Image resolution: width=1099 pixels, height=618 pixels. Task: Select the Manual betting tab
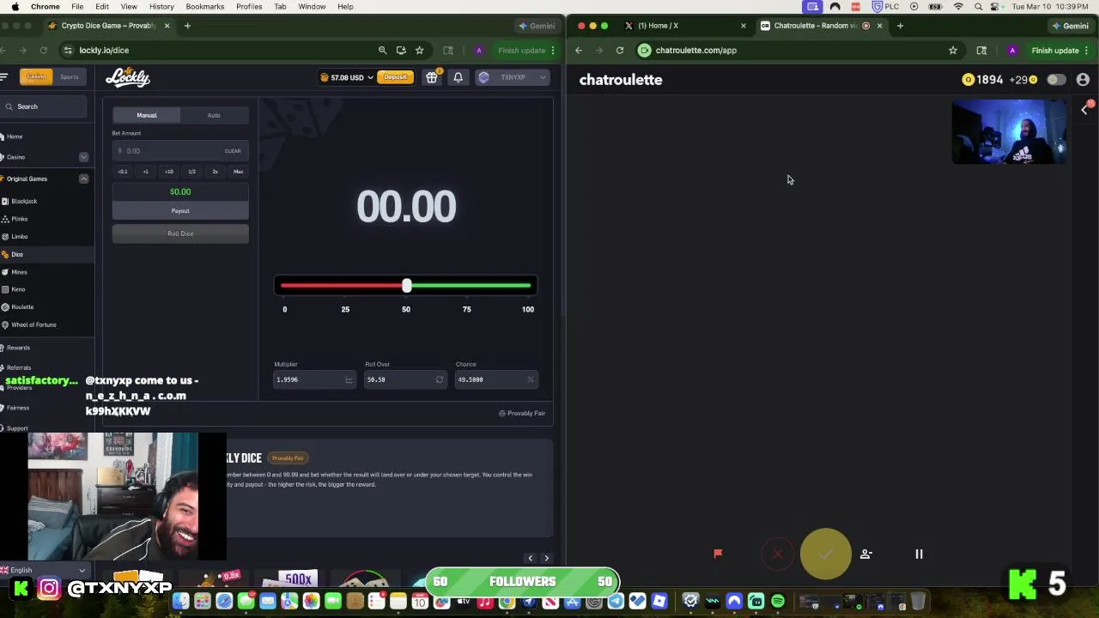tap(147, 115)
